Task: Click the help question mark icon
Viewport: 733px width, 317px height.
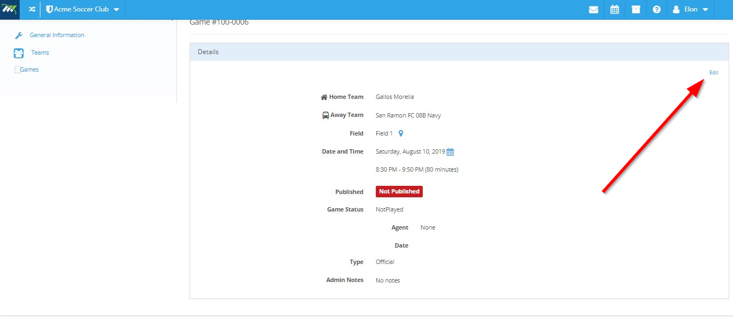Action: [657, 9]
